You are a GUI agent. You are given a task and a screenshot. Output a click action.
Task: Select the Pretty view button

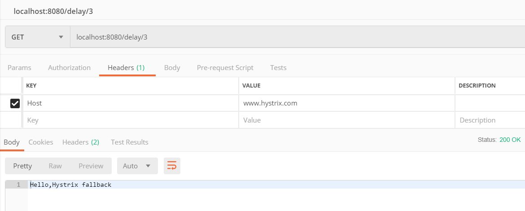pos(22,166)
